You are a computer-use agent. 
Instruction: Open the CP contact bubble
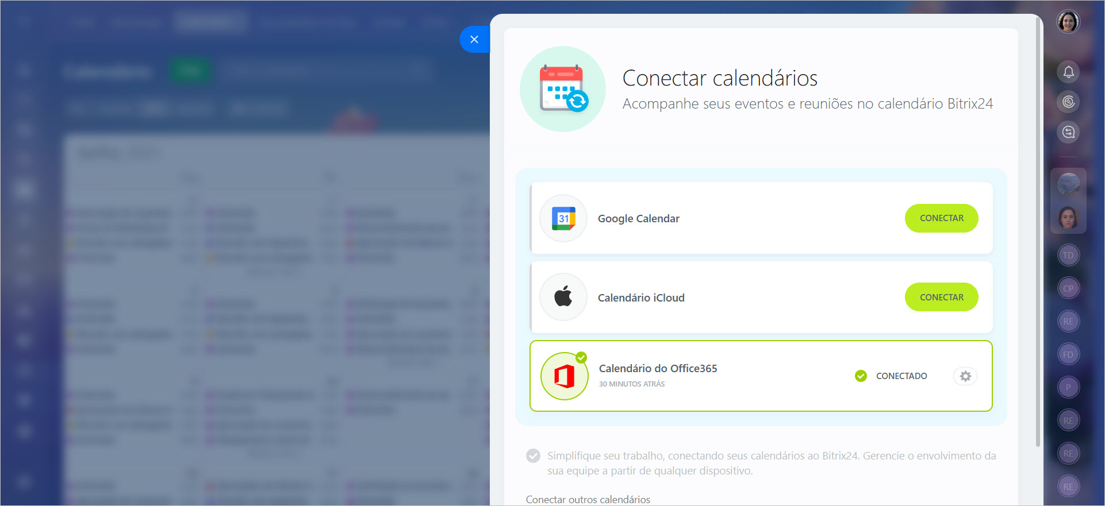click(x=1068, y=288)
